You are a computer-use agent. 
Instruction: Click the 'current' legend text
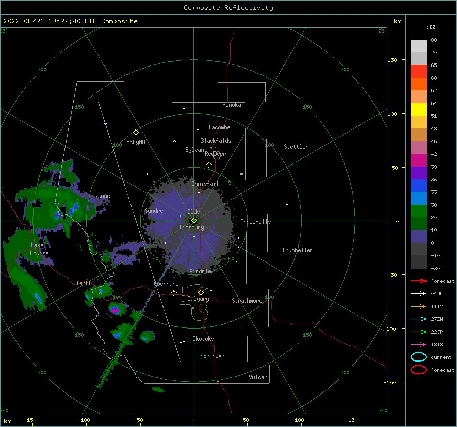click(x=441, y=357)
